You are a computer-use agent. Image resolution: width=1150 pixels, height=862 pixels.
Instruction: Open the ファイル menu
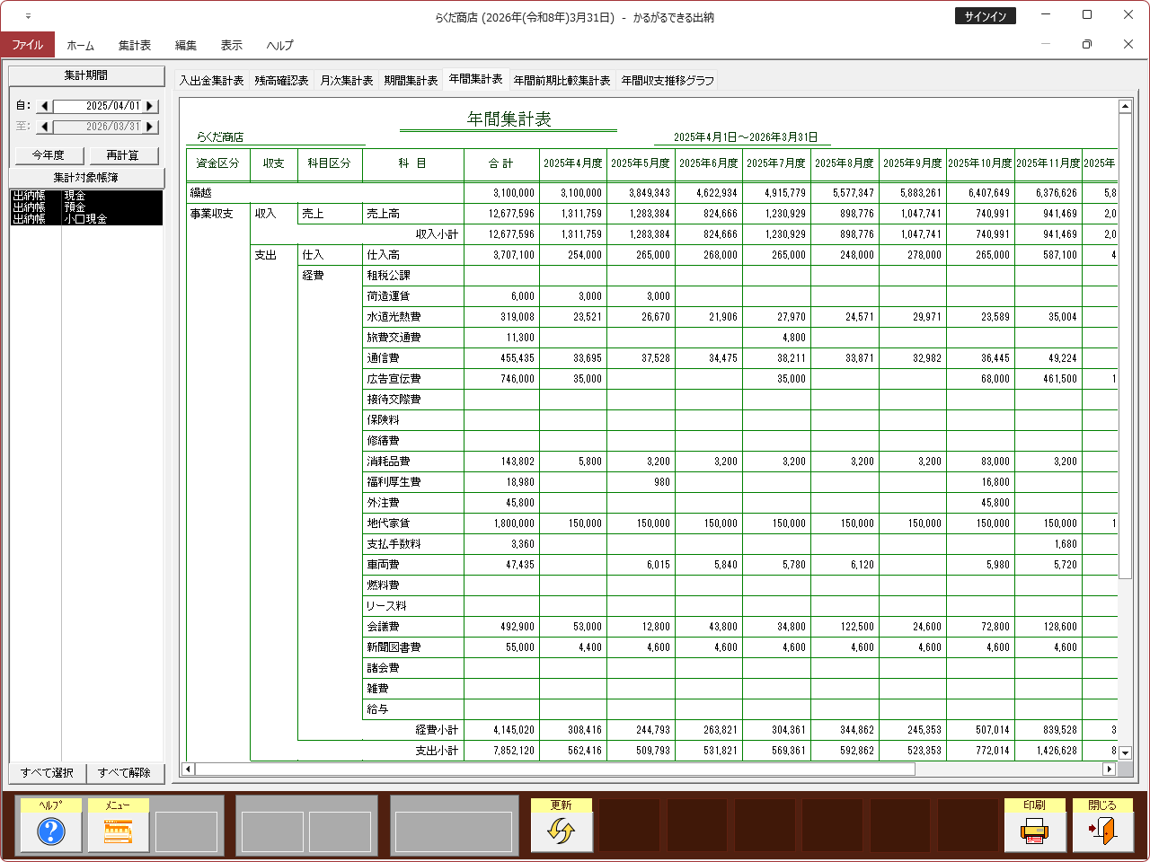[27, 45]
